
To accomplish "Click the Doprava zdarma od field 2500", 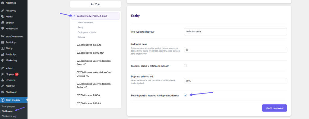I will (235, 81).
